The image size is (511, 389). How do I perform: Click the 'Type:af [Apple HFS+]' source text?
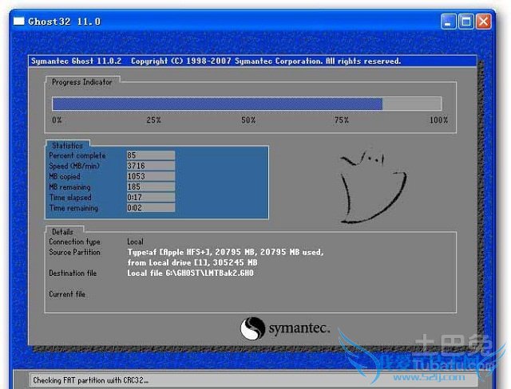point(168,252)
